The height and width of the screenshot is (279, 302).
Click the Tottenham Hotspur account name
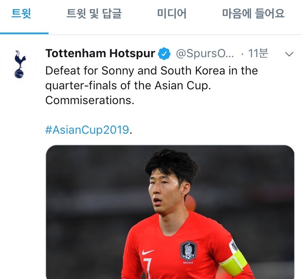click(x=100, y=53)
